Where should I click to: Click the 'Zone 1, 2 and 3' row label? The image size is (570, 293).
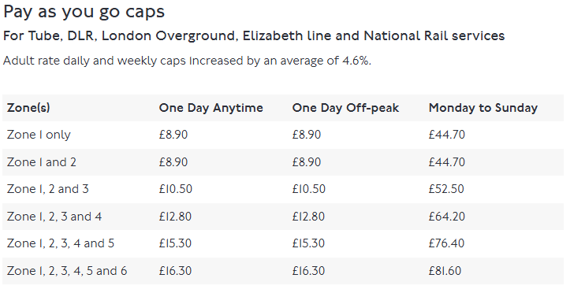[47, 189]
